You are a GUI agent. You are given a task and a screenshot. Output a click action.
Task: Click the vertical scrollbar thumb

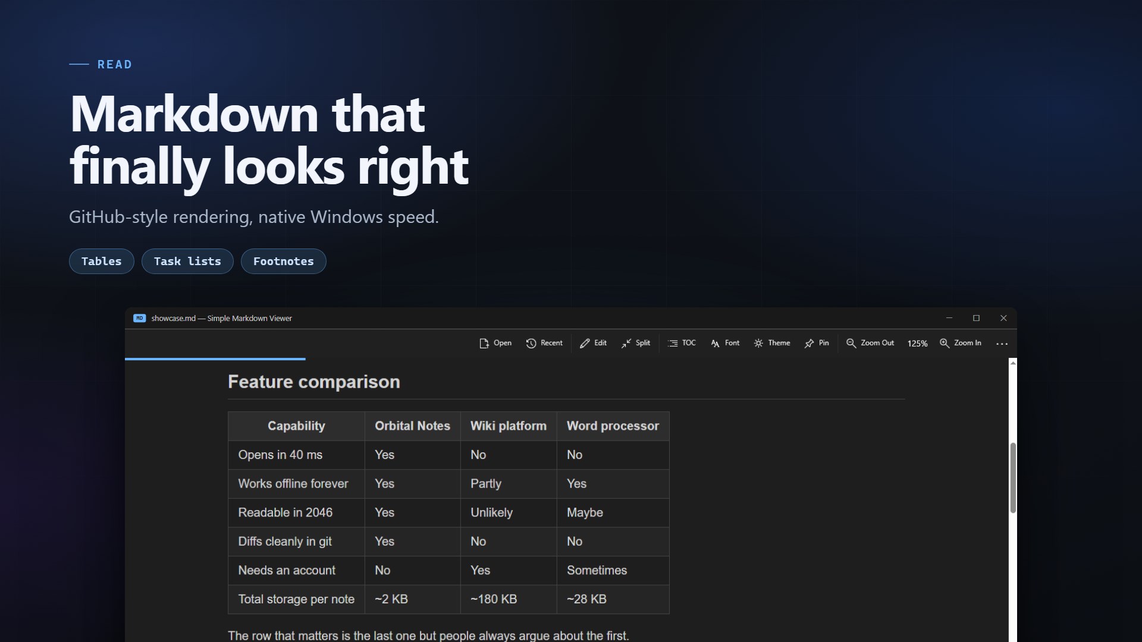pos(1013,477)
